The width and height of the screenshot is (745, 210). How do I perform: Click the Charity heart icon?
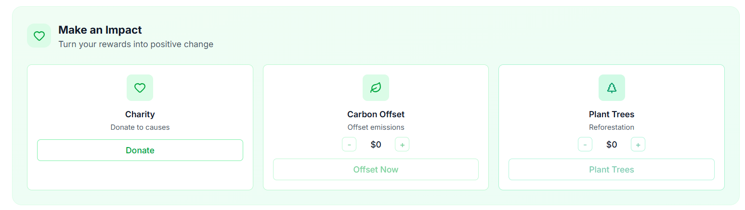click(x=140, y=87)
